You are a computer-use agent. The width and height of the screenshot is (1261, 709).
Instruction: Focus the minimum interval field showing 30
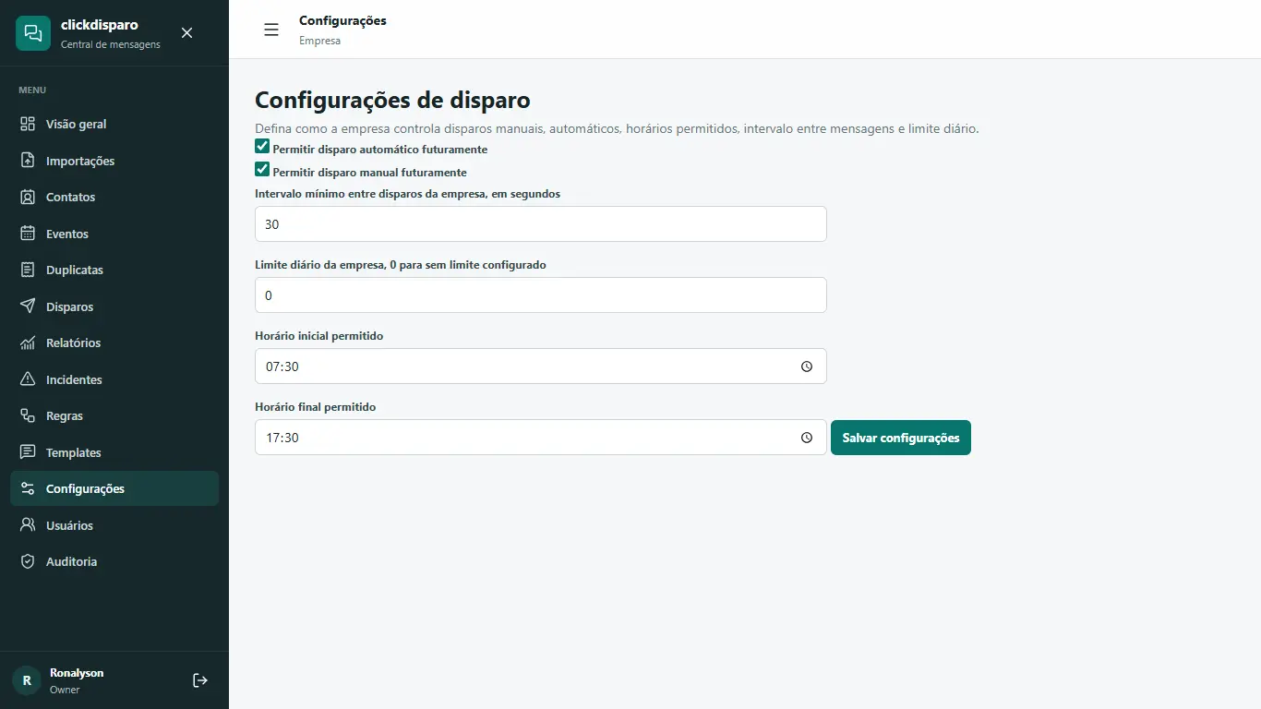coord(541,224)
